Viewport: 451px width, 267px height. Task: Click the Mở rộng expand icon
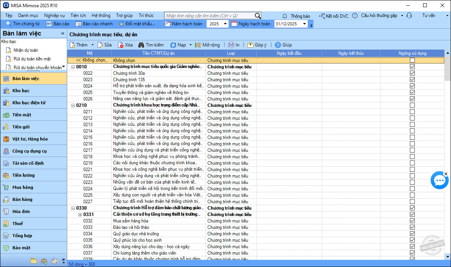(198, 45)
